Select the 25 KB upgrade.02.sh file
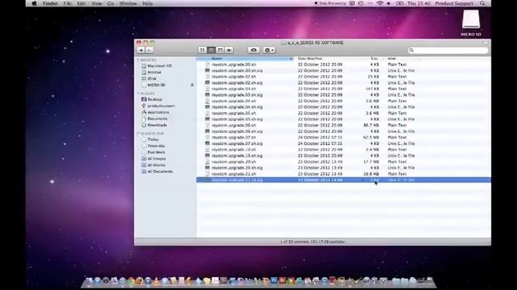The width and height of the screenshot is (517, 290). (343, 77)
